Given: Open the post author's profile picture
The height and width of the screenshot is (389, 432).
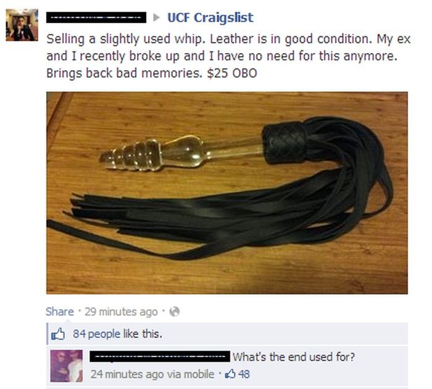Looking at the screenshot, I should 22,25.
